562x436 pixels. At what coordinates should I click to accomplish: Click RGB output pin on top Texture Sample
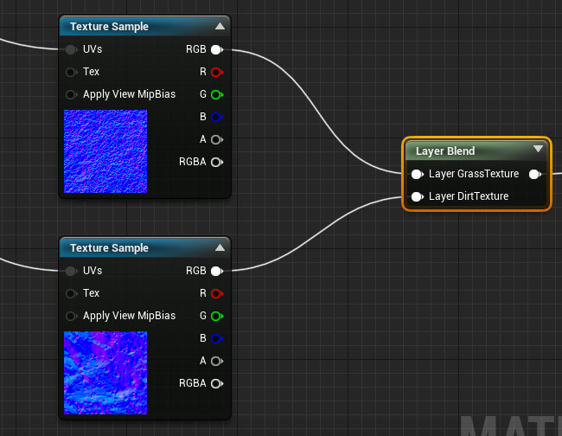pyautogui.click(x=216, y=49)
